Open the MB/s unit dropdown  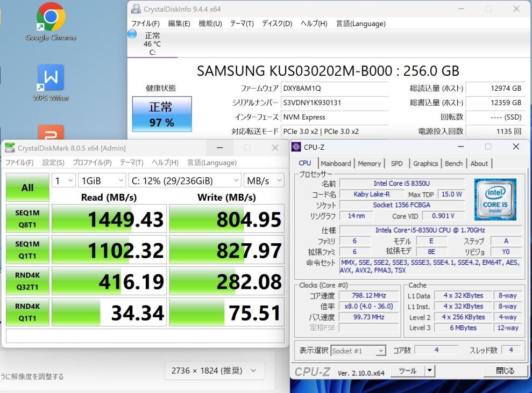(264, 180)
